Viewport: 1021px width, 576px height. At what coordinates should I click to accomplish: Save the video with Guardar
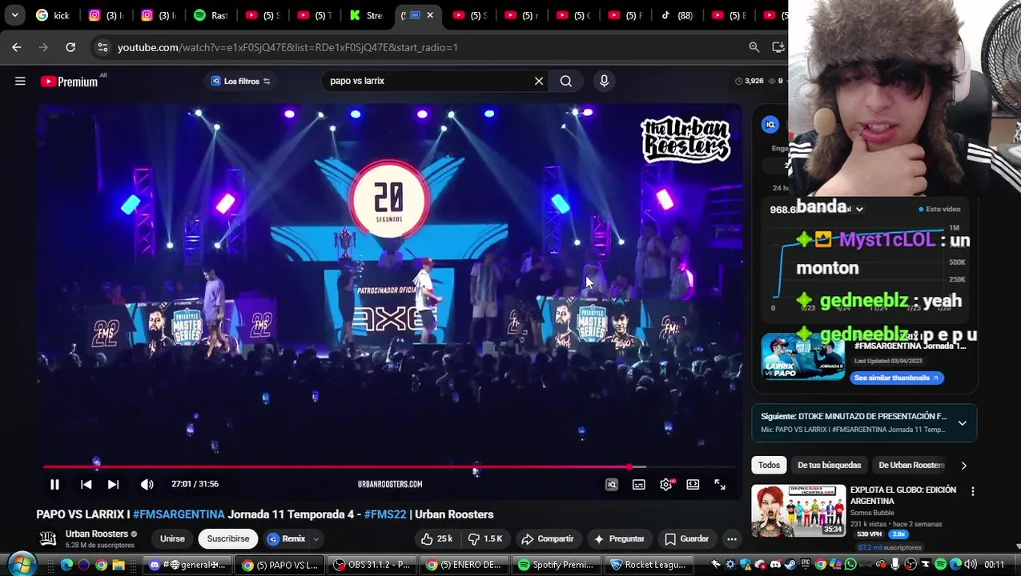pyautogui.click(x=687, y=539)
